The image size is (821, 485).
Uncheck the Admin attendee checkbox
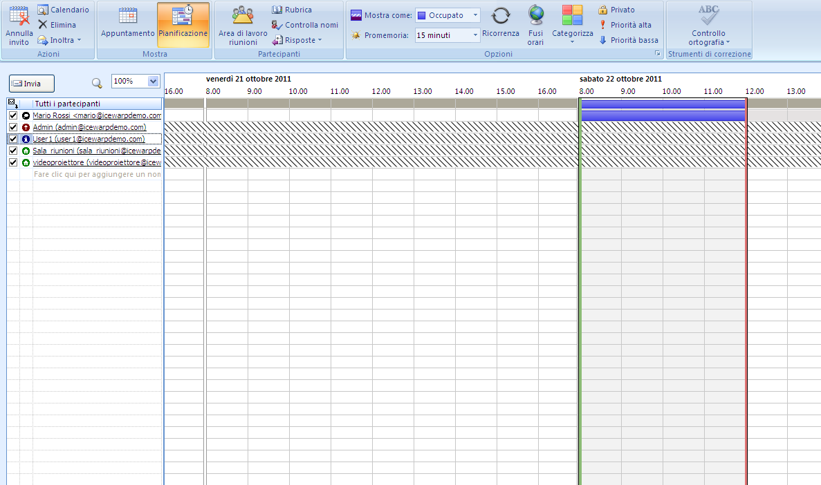coord(13,127)
